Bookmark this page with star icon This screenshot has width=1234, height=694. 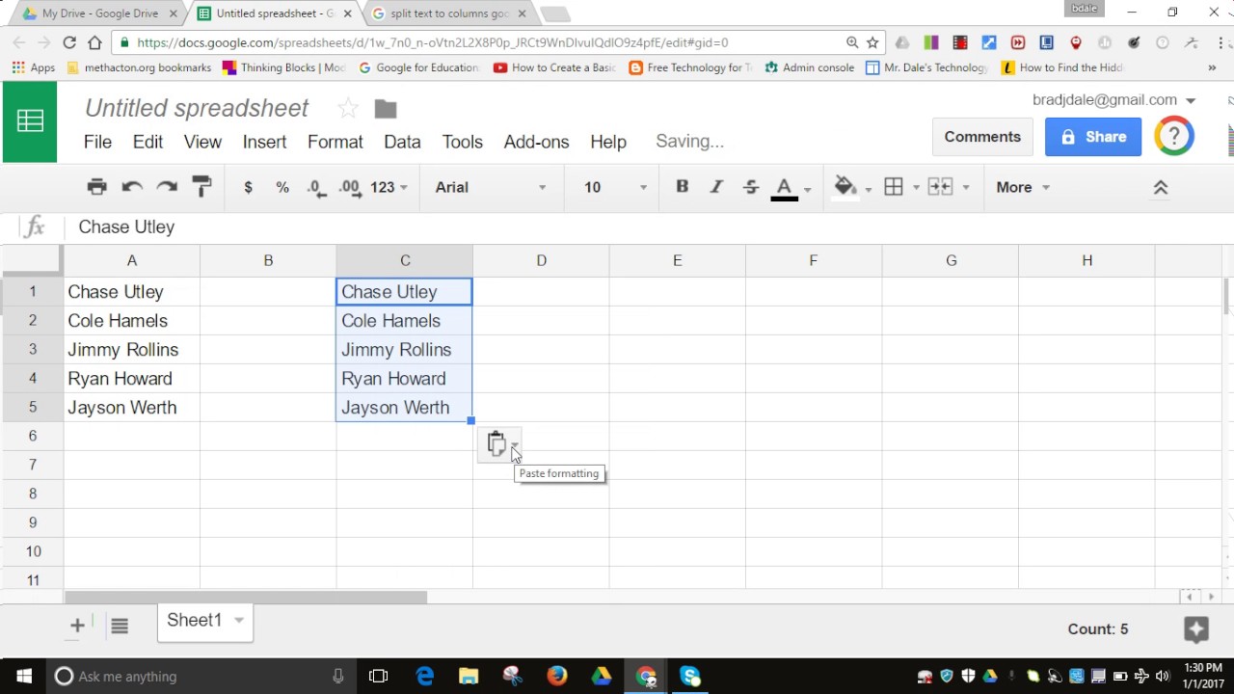(872, 42)
